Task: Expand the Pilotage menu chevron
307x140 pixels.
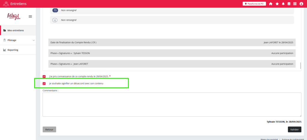Action: pos(34,40)
